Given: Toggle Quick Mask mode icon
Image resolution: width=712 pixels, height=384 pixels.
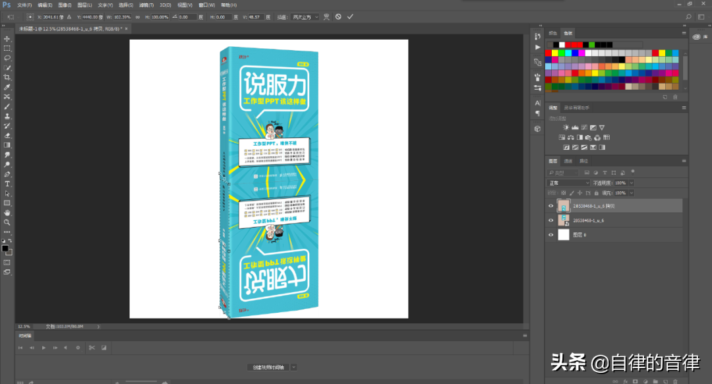Looking at the screenshot, I should [7, 263].
